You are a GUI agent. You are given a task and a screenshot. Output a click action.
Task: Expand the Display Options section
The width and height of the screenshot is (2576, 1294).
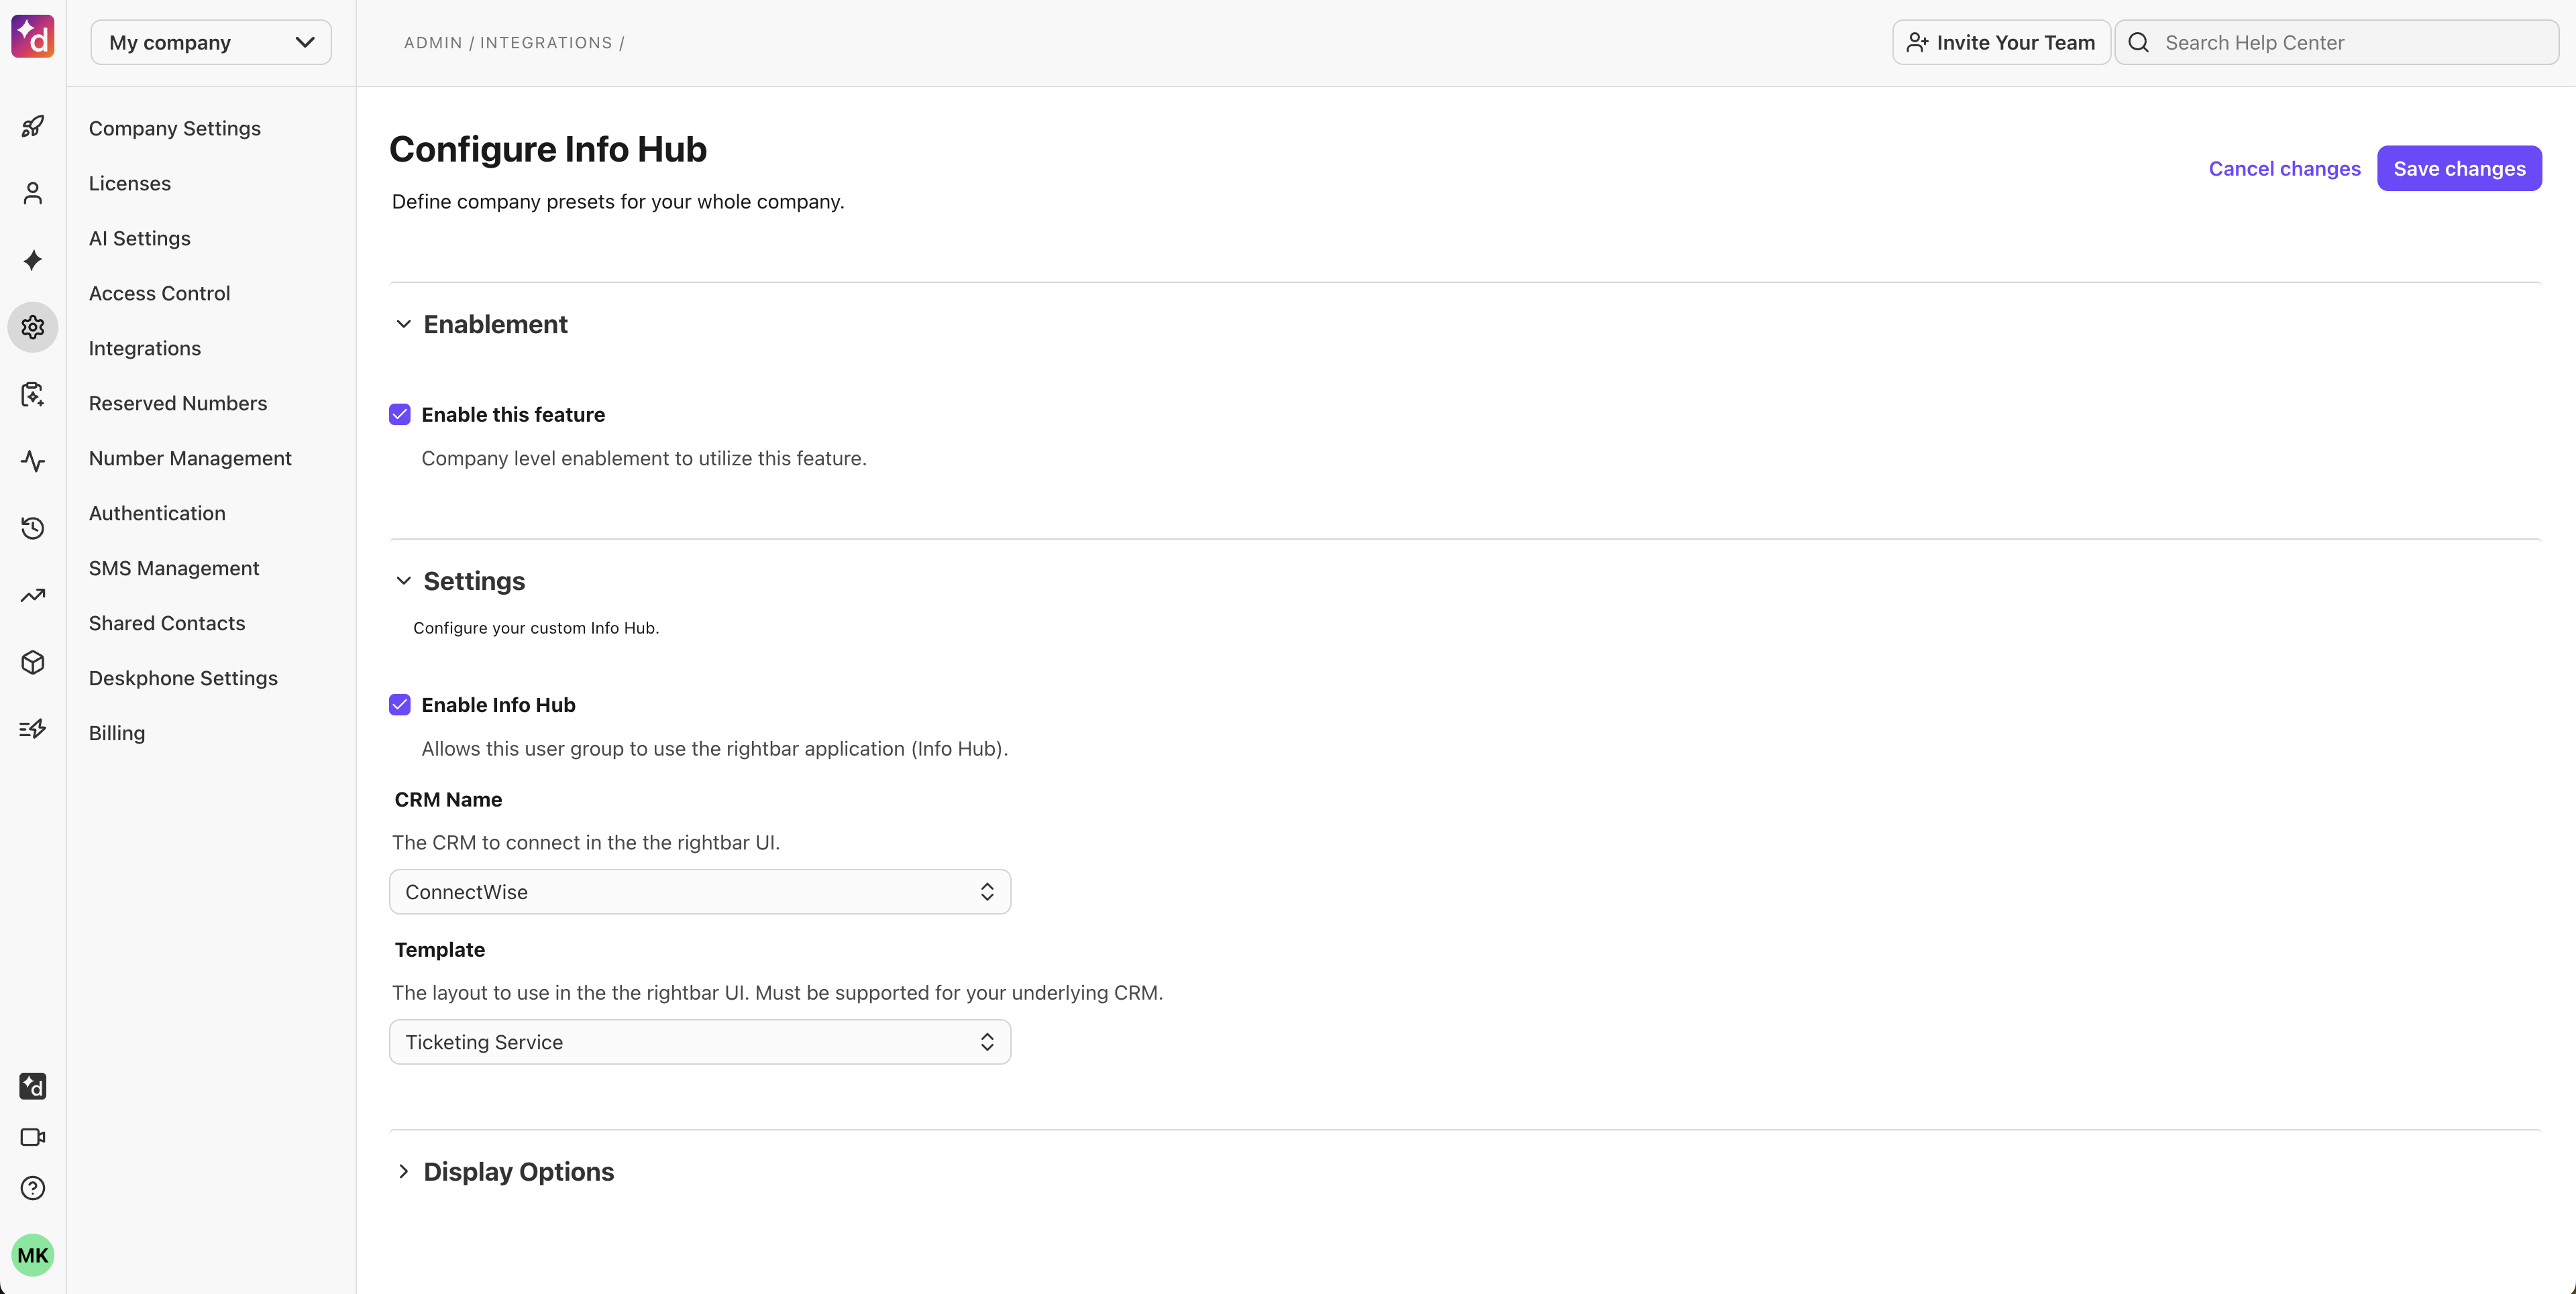click(x=403, y=1171)
